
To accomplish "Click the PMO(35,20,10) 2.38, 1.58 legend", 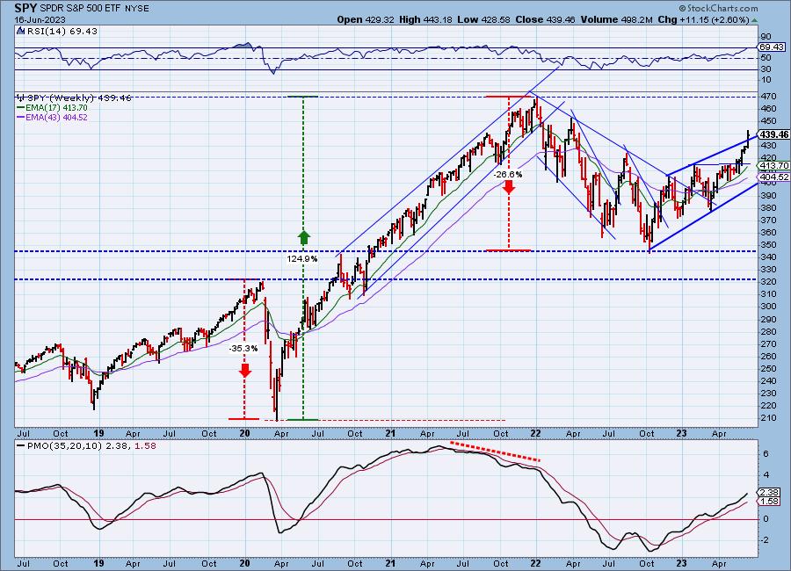I will click(x=91, y=446).
